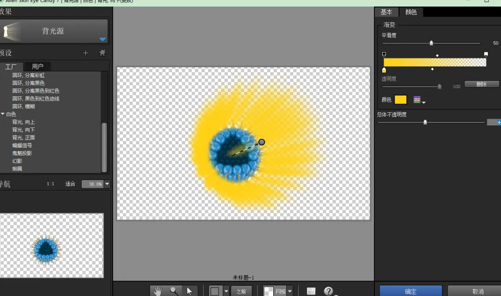Select the left opacity stop above gradient
The width and height of the screenshot is (501, 296).
click(x=384, y=54)
